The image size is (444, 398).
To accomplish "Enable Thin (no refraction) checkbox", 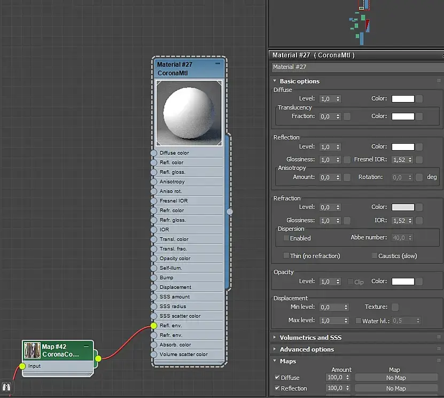I will tap(286, 255).
